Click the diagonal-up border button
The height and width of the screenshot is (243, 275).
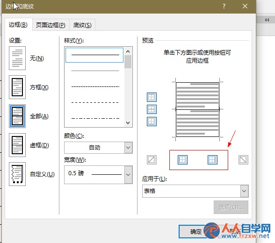tap(152, 160)
